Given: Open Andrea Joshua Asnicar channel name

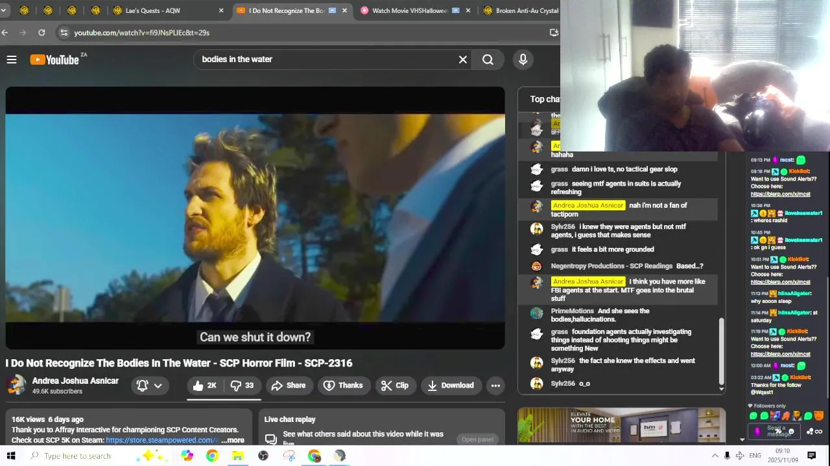Looking at the screenshot, I should click(x=75, y=381).
